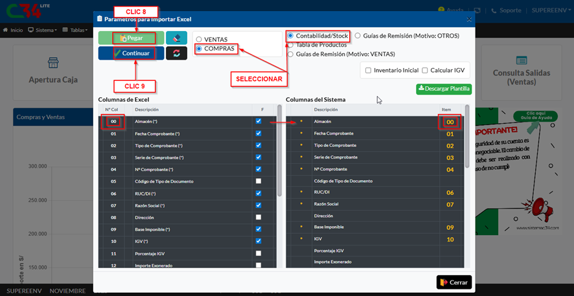Expand the Tablas dropdown menu
Viewport: 574px width, 296px height.
click(79, 30)
